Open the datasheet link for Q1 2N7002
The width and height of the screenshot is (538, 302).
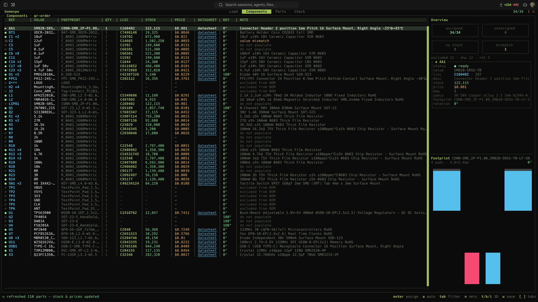click(207, 108)
